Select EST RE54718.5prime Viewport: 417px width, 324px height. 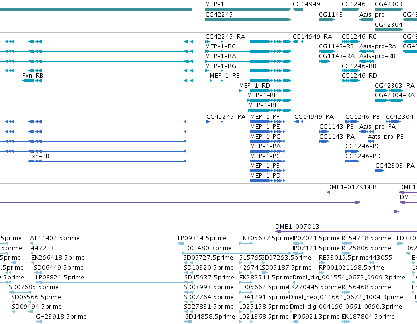pyautogui.click(x=347, y=243)
